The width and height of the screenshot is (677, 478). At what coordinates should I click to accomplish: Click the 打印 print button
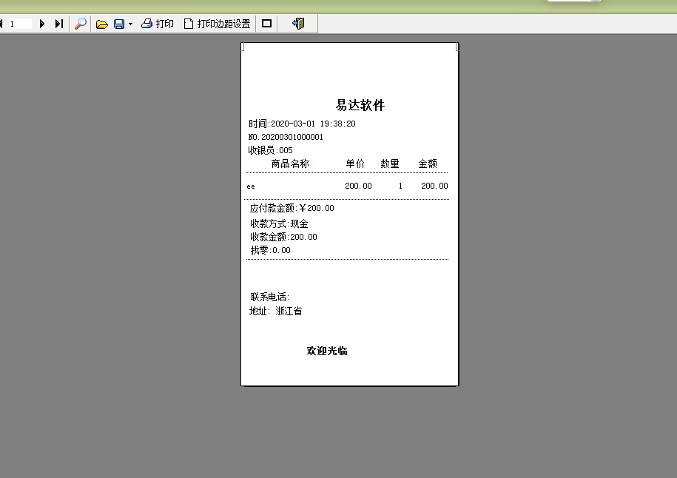pos(158,24)
